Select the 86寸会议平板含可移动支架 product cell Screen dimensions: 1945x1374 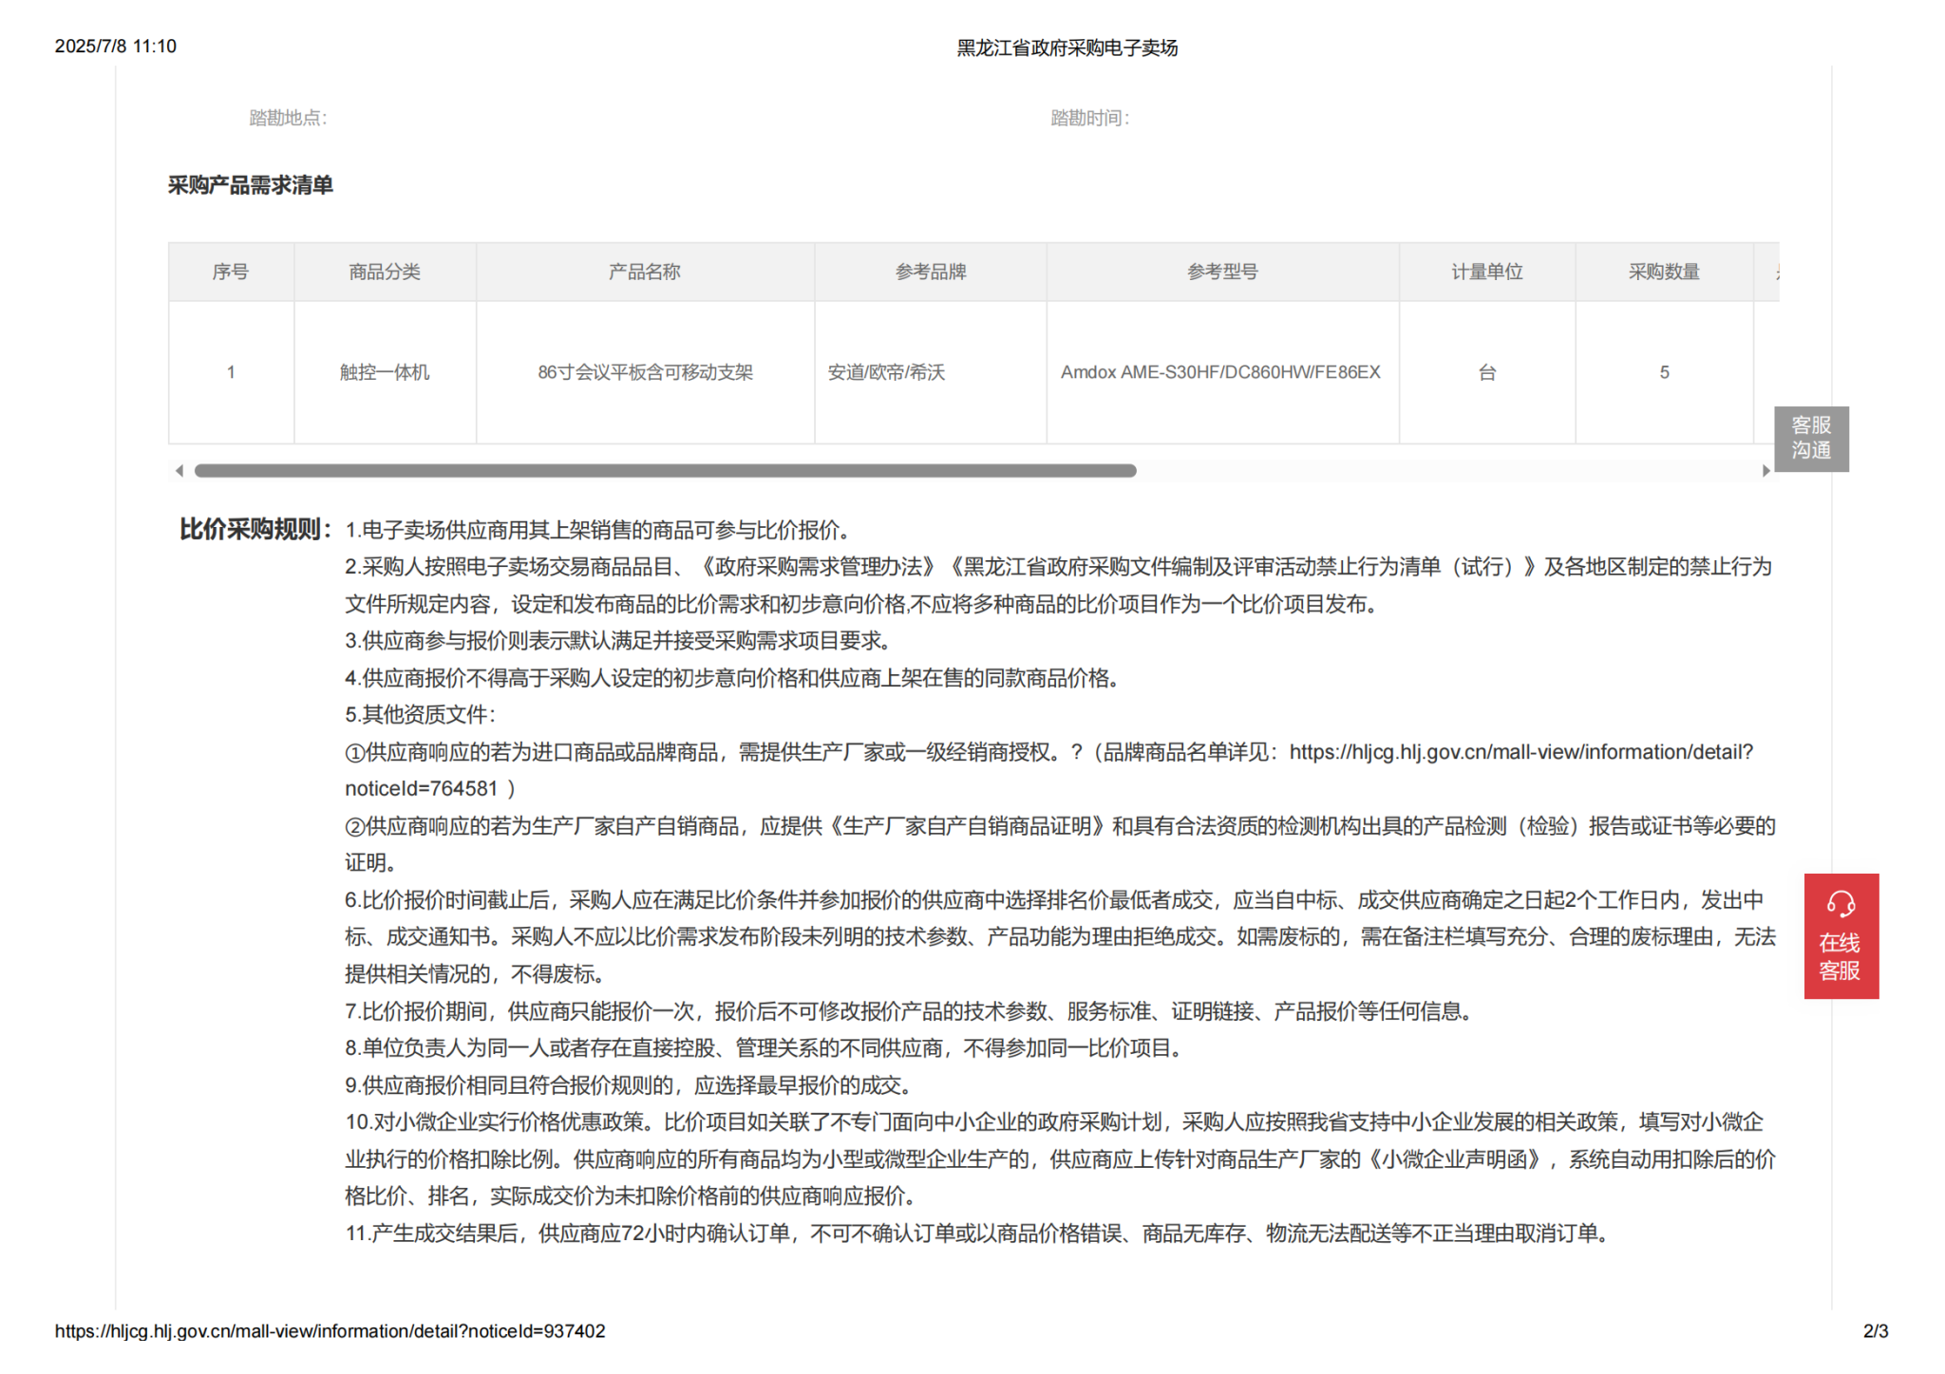tap(645, 372)
